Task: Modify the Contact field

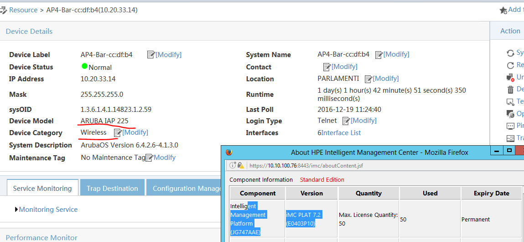Action: [x=344, y=67]
